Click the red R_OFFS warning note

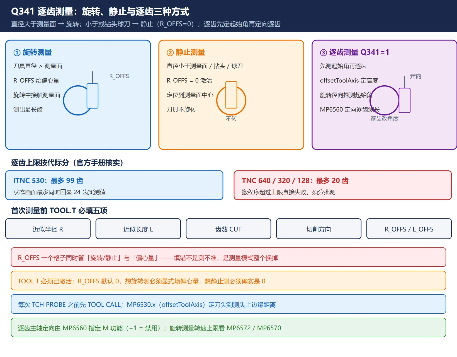[229, 257]
